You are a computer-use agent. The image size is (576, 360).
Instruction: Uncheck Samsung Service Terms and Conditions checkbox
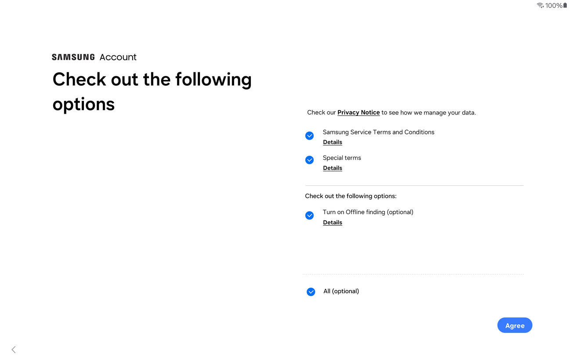pos(309,136)
